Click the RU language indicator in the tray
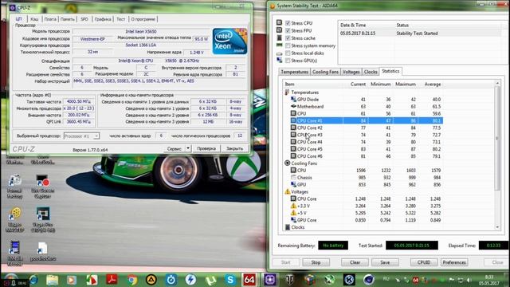Screen dimensions: 510x287 [386, 279]
